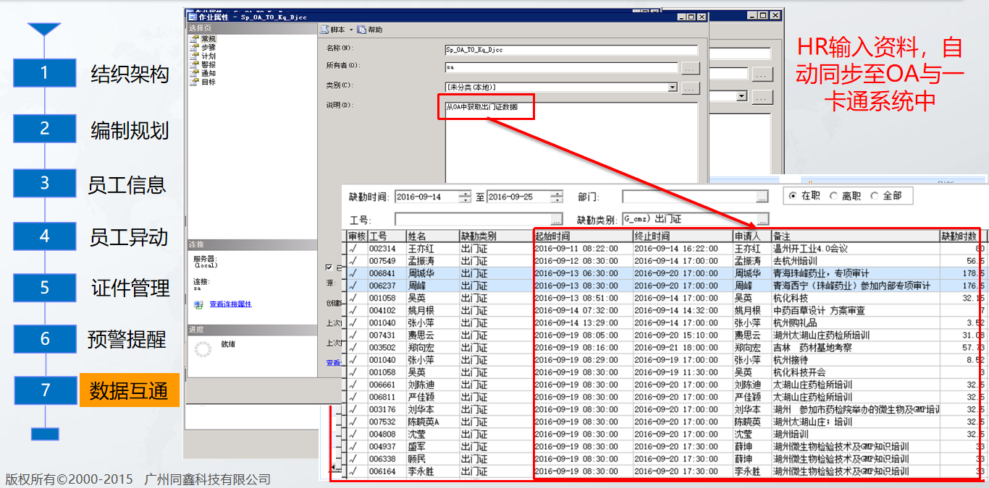Select the 离职 radio button
Screen dimensions: 989x488
833,196
